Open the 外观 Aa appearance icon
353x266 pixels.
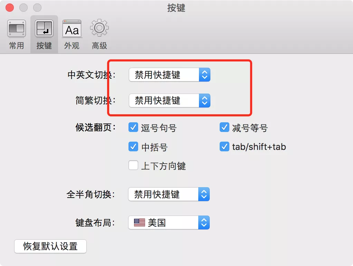[72, 29]
